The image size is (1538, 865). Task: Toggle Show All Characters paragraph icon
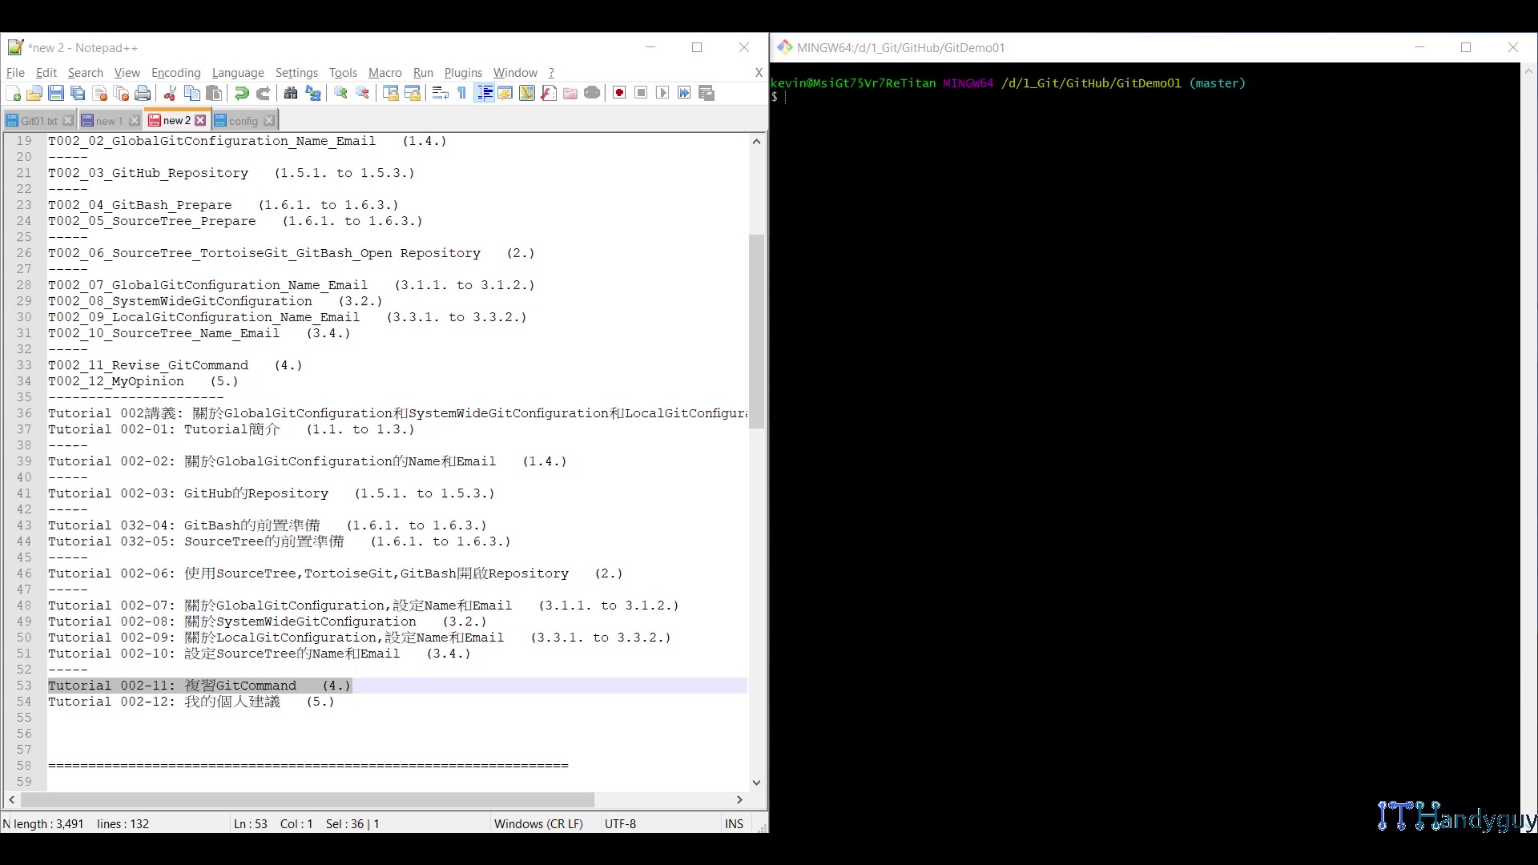[x=461, y=93]
